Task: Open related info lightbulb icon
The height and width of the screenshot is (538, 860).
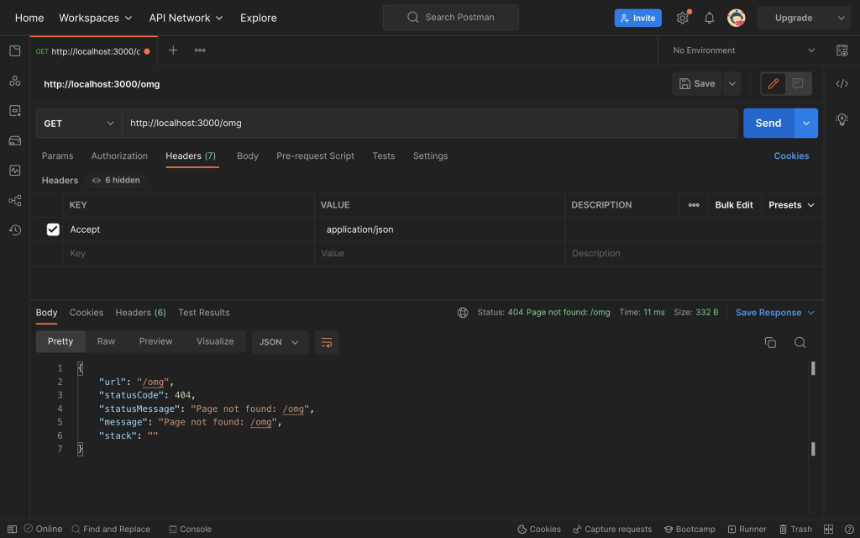Action: [x=842, y=119]
